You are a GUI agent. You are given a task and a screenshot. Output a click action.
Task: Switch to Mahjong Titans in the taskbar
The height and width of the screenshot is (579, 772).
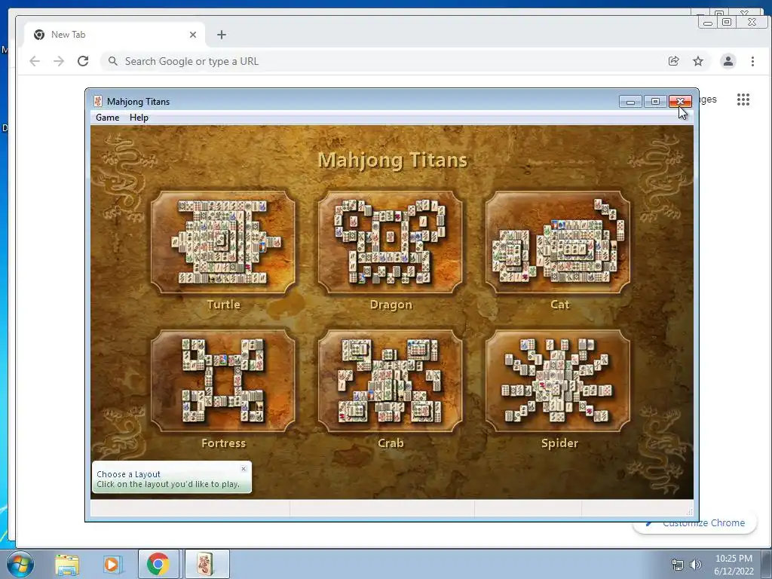(x=207, y=564)
